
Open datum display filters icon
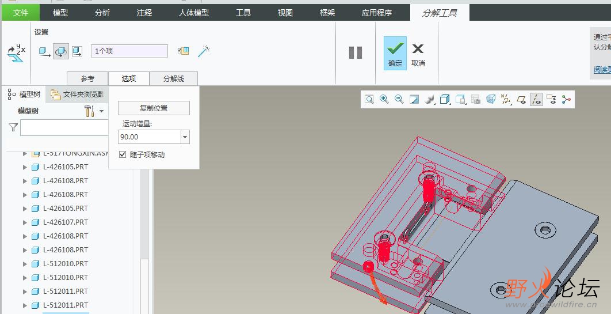(506, 100)
